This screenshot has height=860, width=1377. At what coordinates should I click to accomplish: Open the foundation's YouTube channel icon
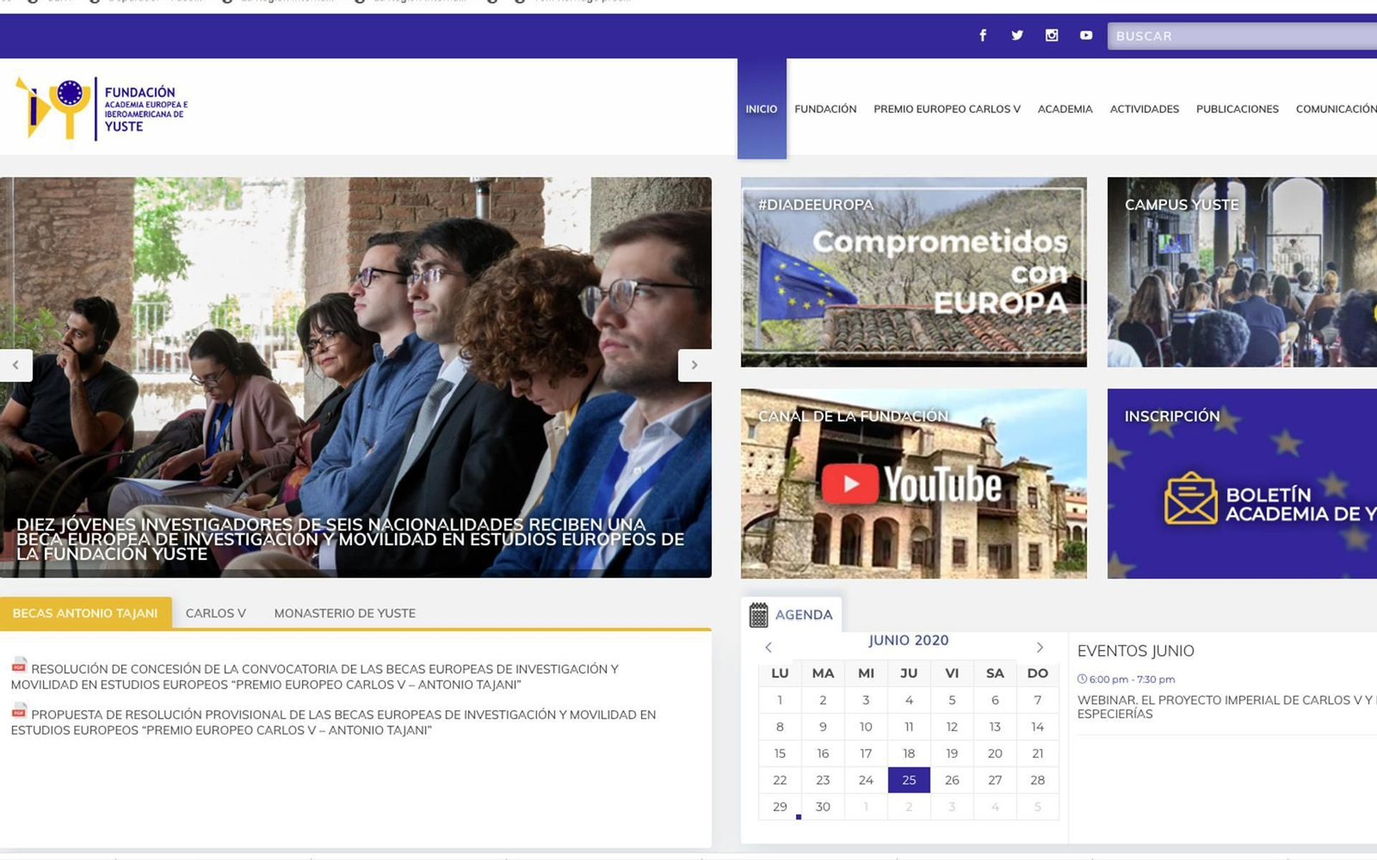[x=1086, y=36]
